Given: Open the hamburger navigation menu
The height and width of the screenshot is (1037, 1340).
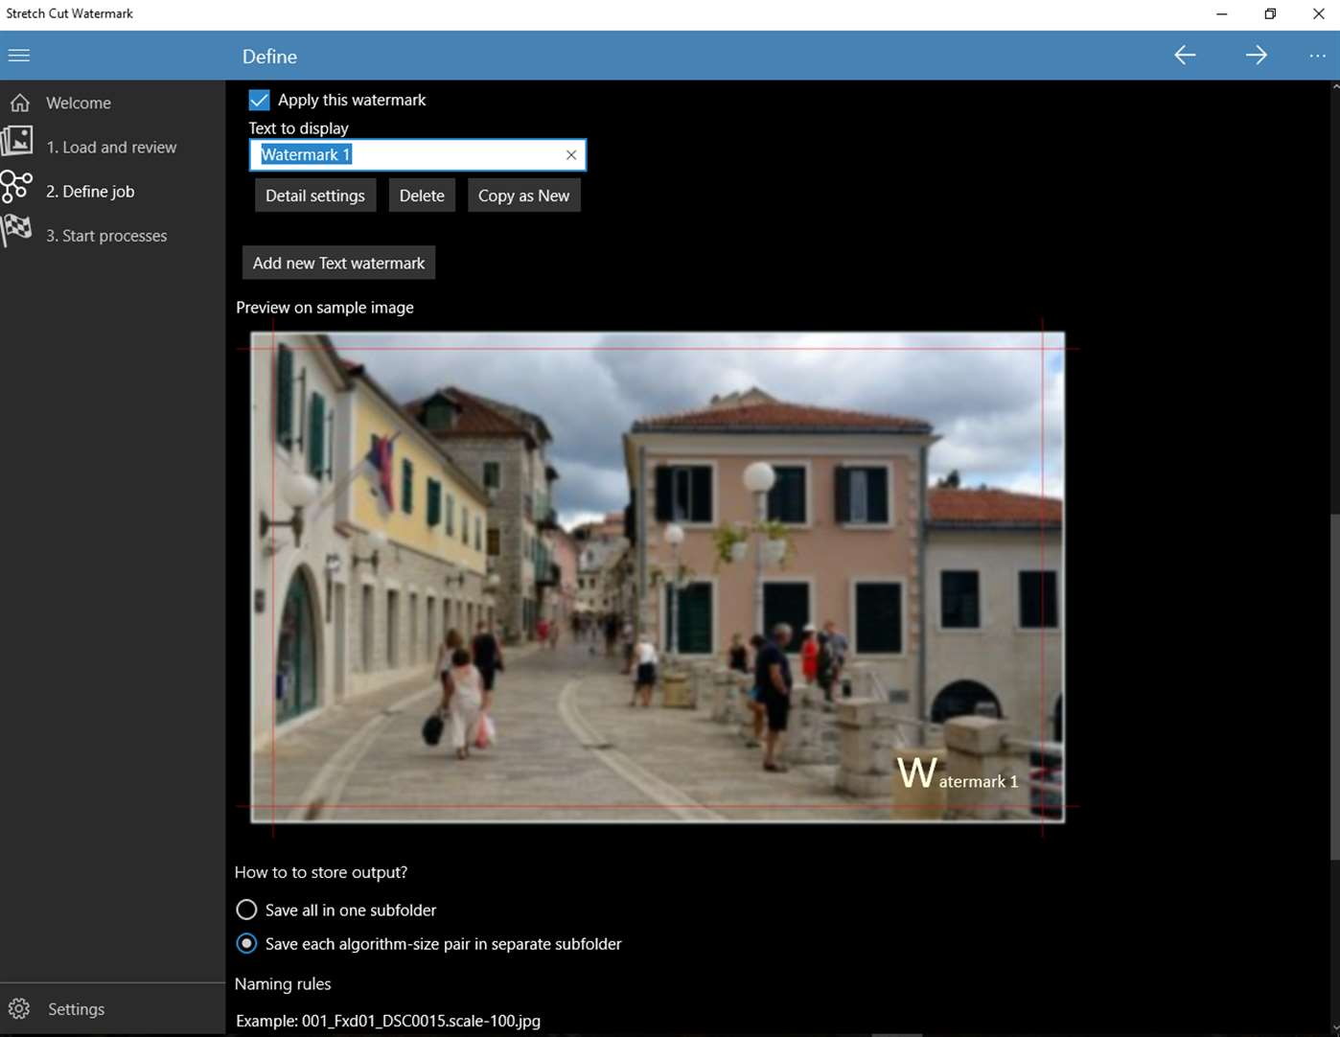Looking at the screenshot, I should [x=19, y=56].
